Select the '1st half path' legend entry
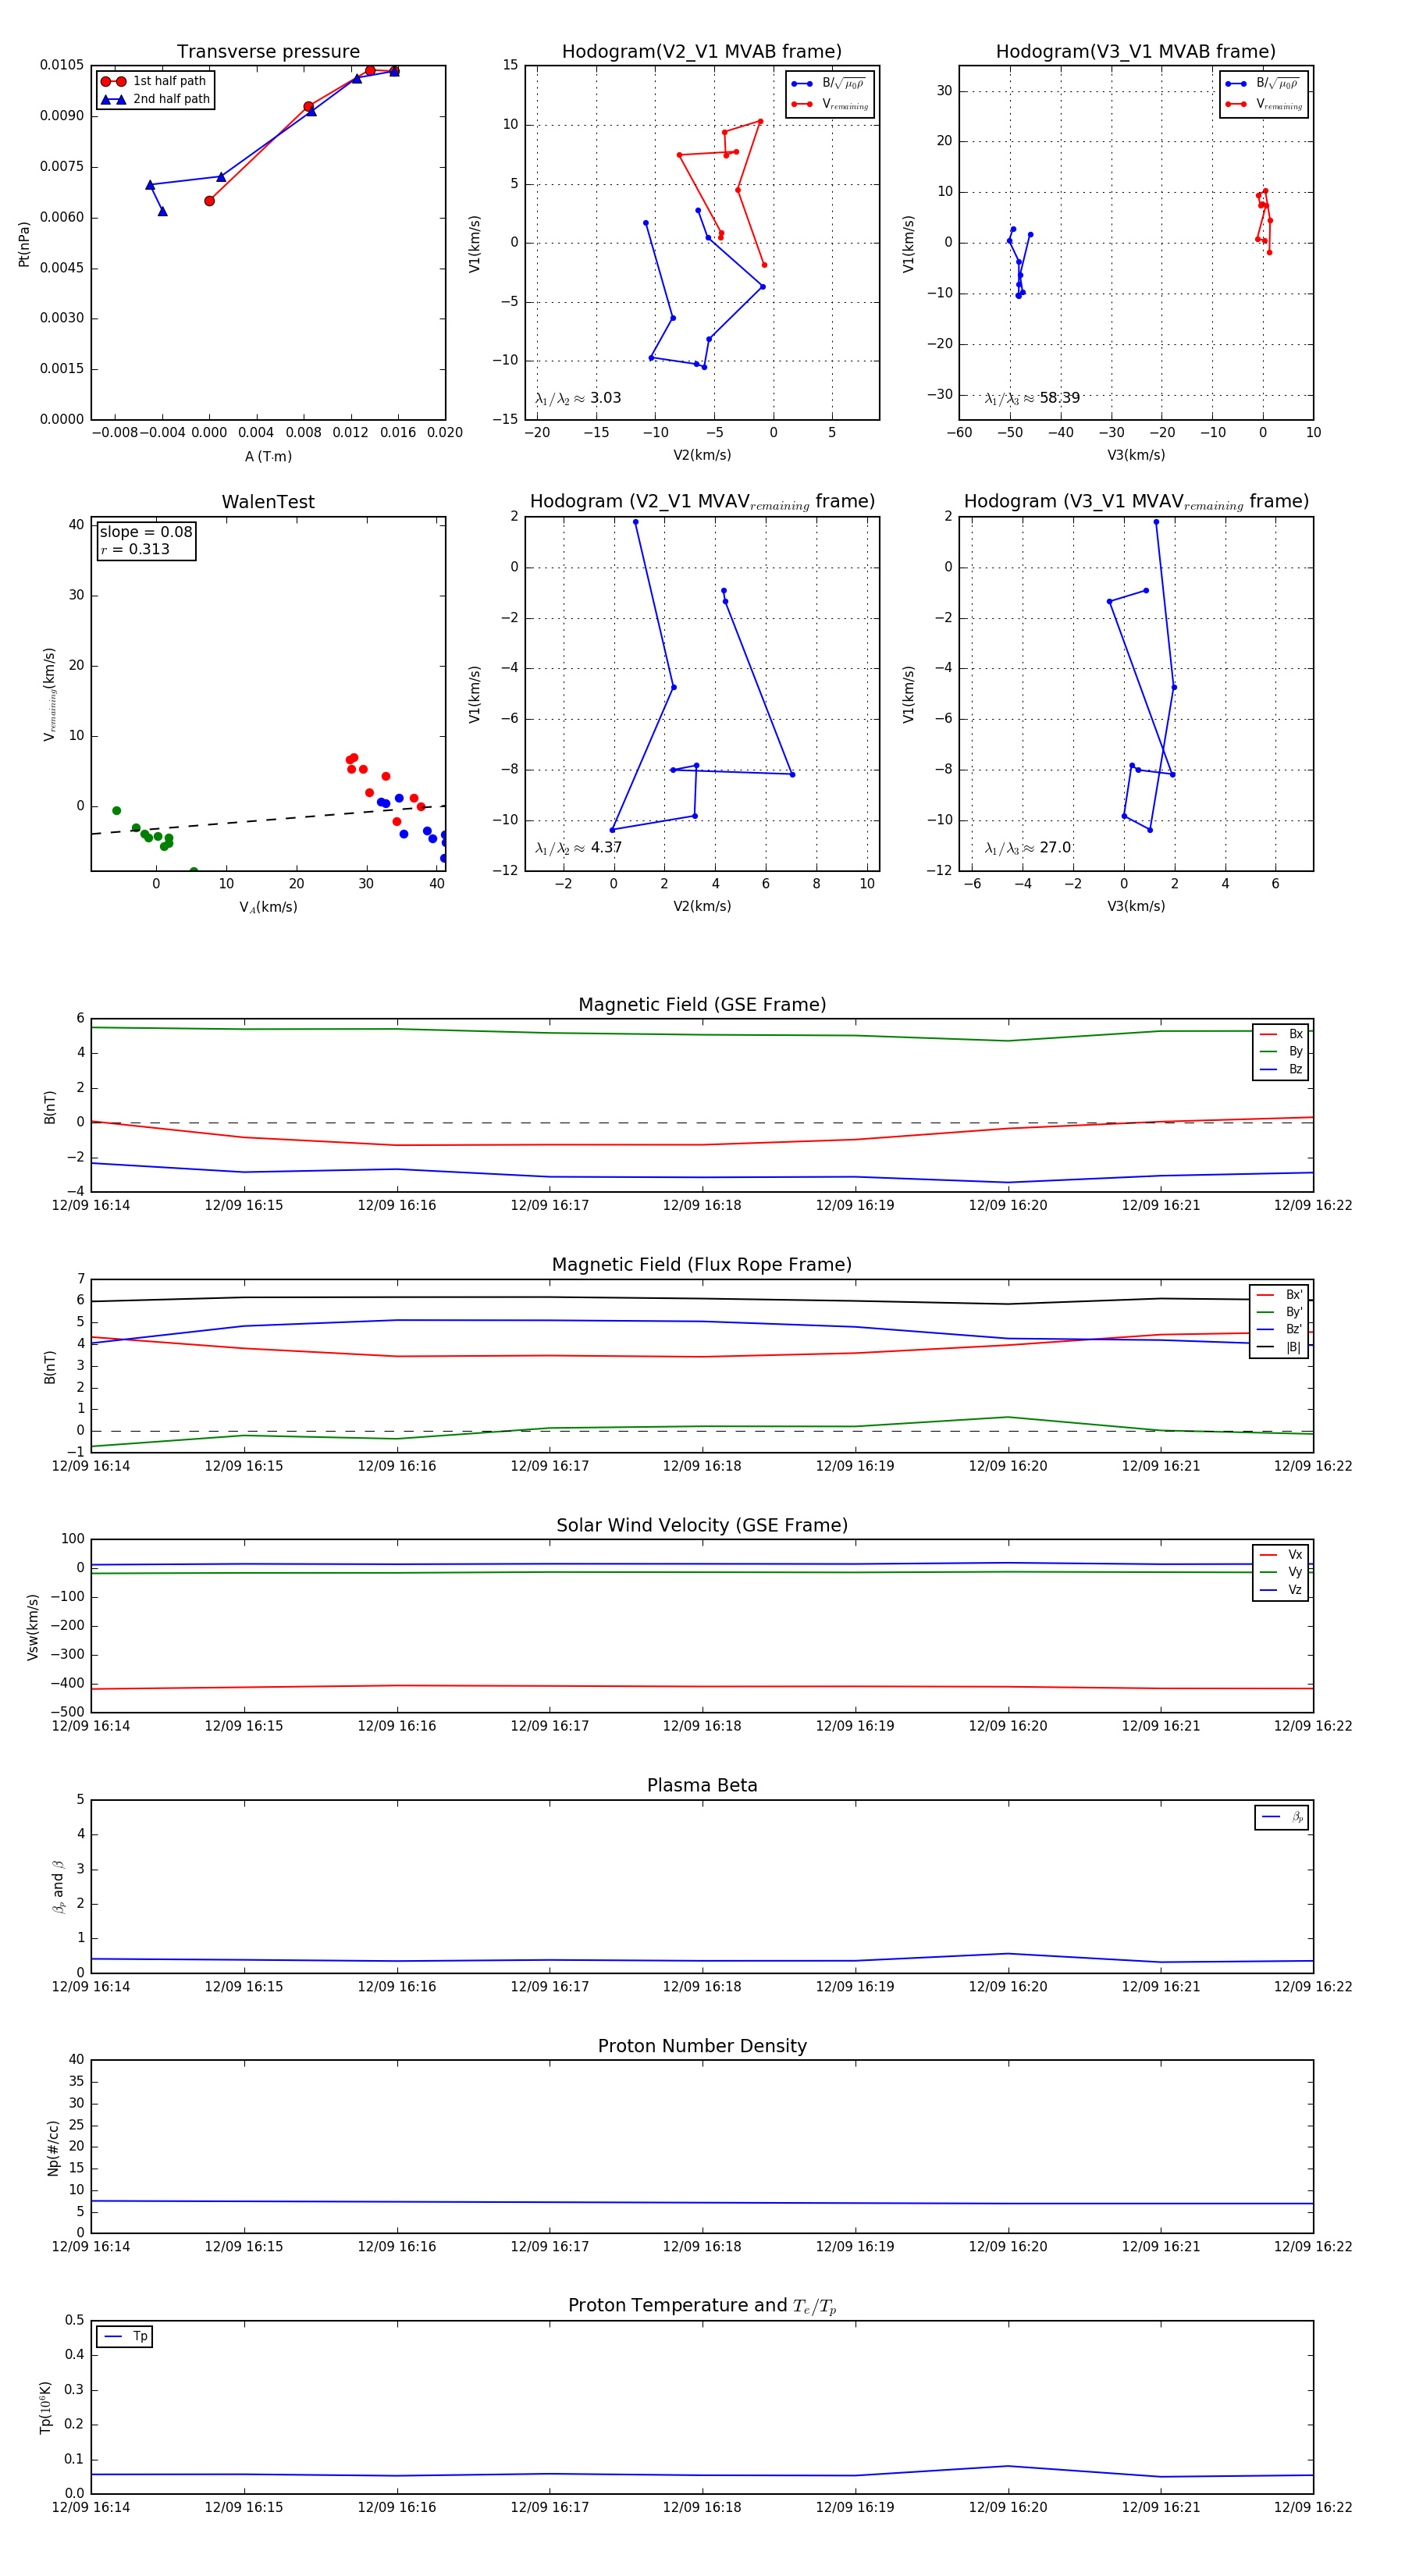 (x=154, y=81)
